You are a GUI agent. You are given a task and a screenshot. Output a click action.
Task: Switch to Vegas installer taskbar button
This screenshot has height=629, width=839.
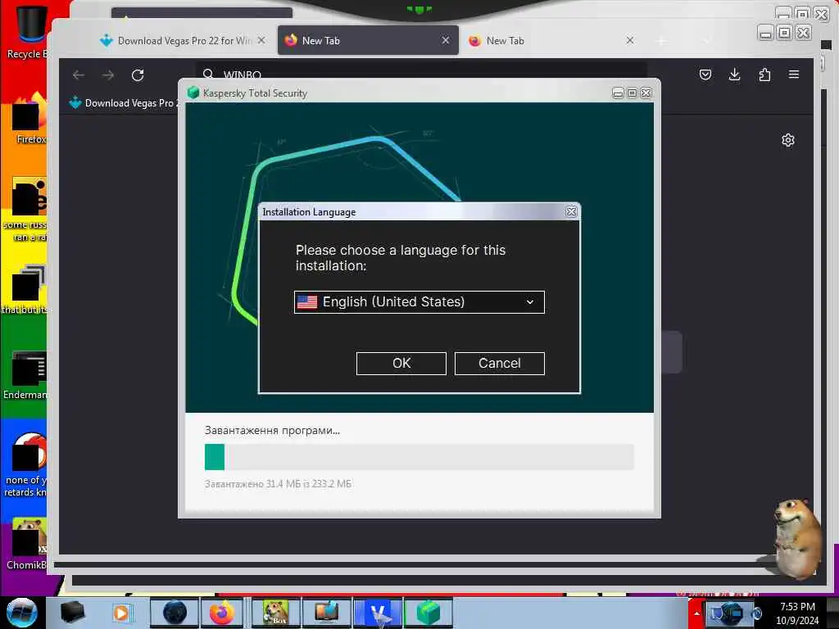(378, 613)
